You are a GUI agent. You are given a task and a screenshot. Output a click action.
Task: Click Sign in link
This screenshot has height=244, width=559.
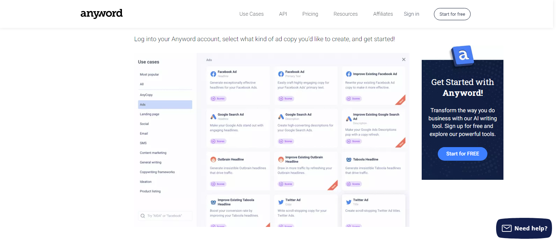pos(412,14)
